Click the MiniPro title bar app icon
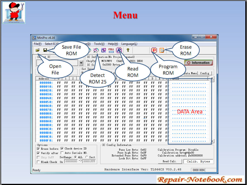The image size is (247, 185). [x=34, y=38]
